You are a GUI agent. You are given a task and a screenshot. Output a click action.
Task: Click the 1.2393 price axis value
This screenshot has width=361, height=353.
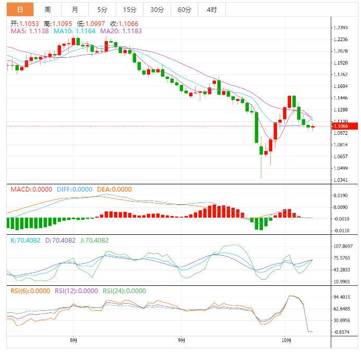[341, 28]
